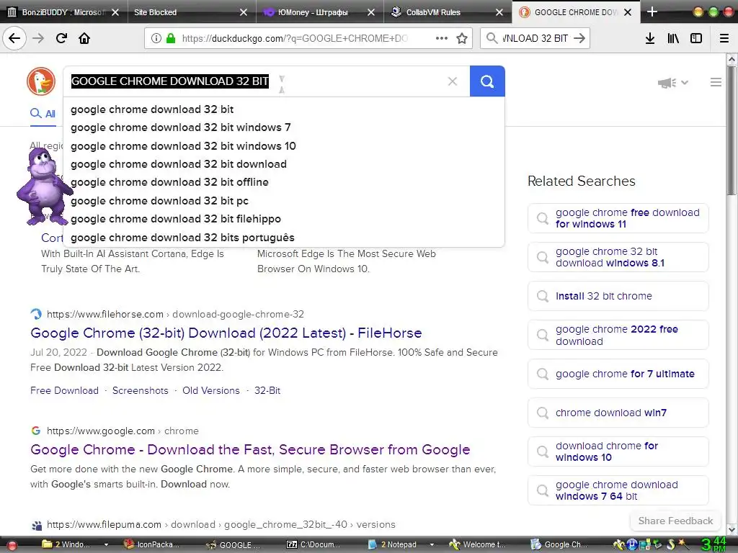Switch to ЮMoney Штрафы tab
This screenshot has width=738, height=553.
click(x=311, y=12)
